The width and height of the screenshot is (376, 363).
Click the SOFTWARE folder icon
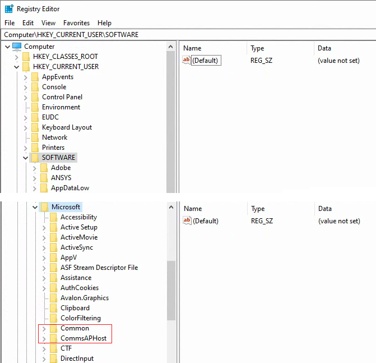point(35,158)
